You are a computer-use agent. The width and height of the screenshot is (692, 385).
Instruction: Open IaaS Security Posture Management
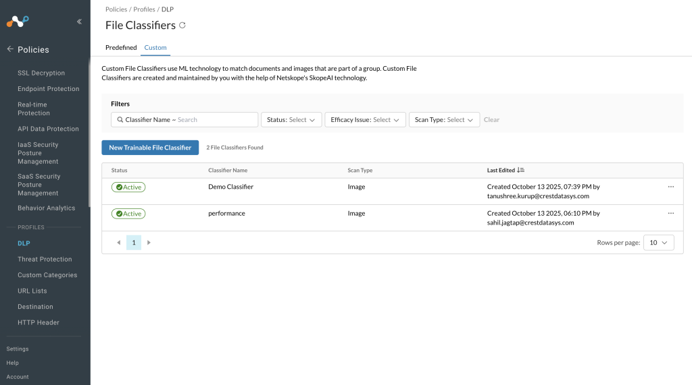pos(38,153)
